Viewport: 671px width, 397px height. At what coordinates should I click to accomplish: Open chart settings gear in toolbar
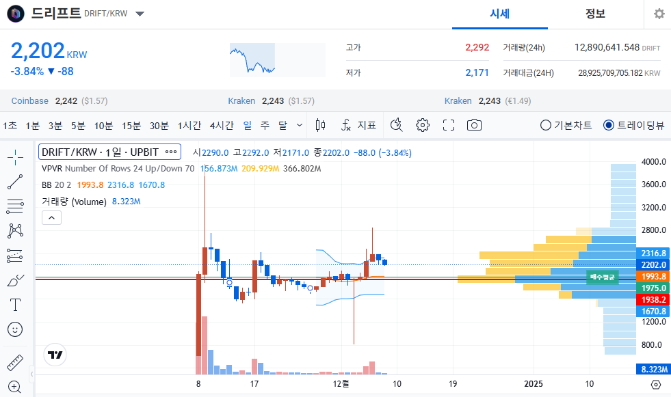coord(423,125)
